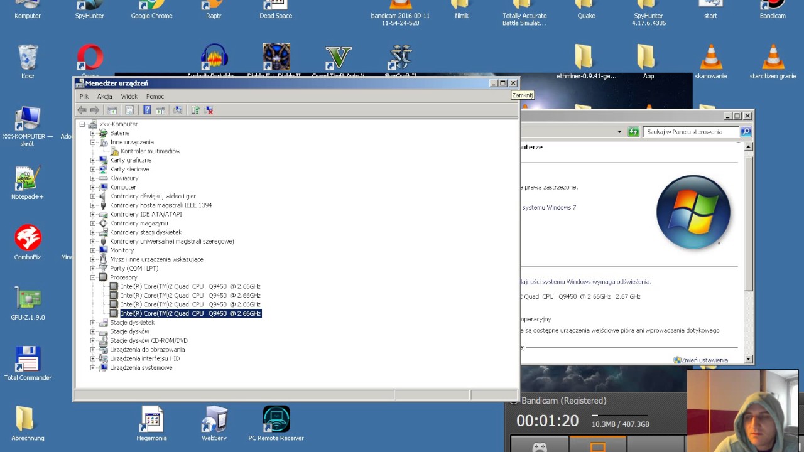The image size is (804, 452).
Task: Open WebServ desktop icon
Action: tap(214, 424)
